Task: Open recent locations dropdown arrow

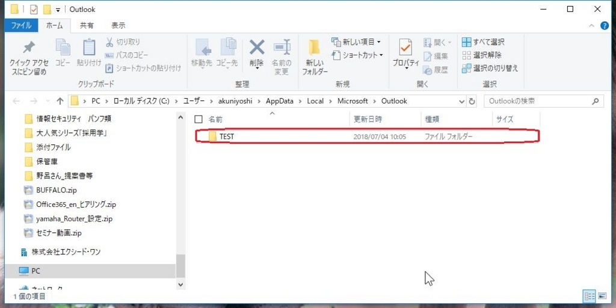Action: tap(48, 101)
